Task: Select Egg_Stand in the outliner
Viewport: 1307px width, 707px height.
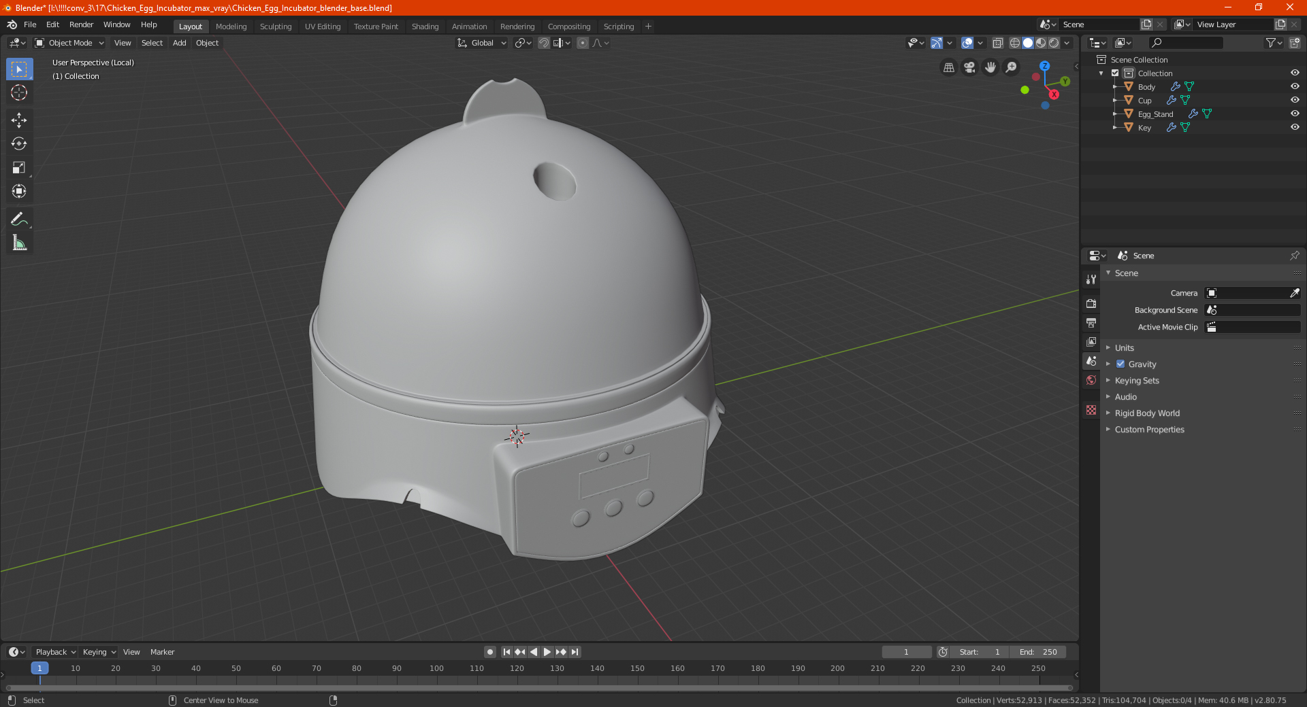Action: click(1155, 114)
